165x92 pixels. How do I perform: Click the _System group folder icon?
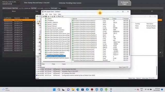46,19
